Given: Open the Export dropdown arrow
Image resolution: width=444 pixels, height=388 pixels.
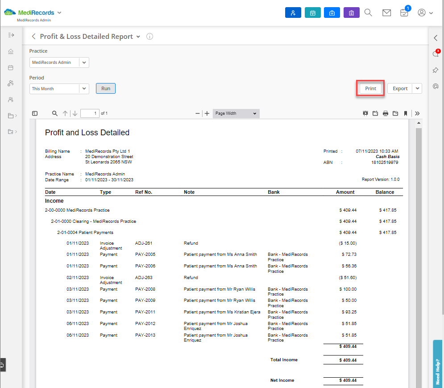Looking at the screenshot, I should [417, 88].
